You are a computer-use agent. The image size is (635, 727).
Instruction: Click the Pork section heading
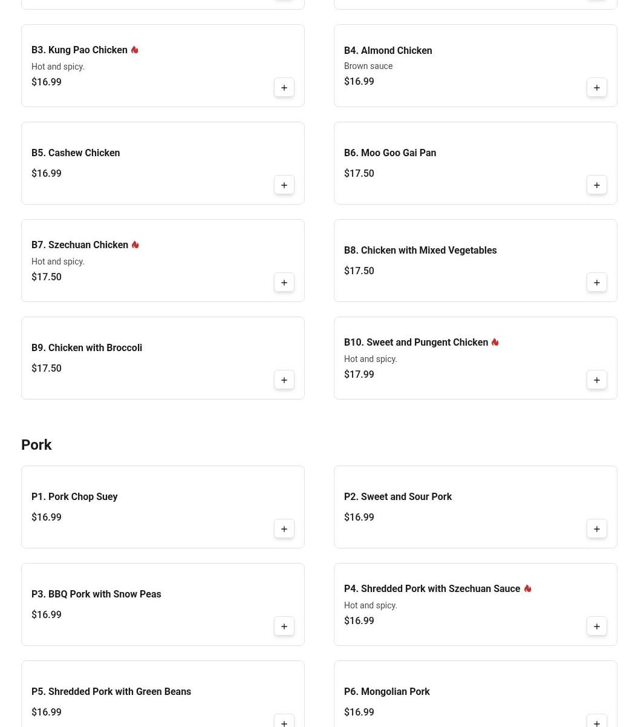(36, 445)
